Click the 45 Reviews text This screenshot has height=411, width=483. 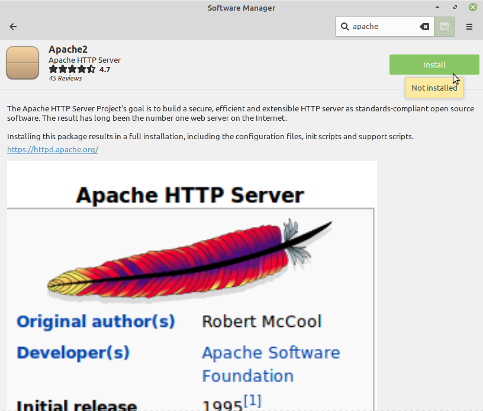point(65,78)
